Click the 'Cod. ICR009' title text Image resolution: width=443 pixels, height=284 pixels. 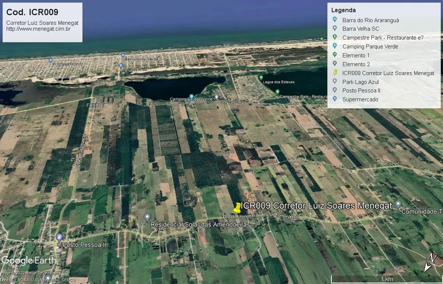coord(32,12)
